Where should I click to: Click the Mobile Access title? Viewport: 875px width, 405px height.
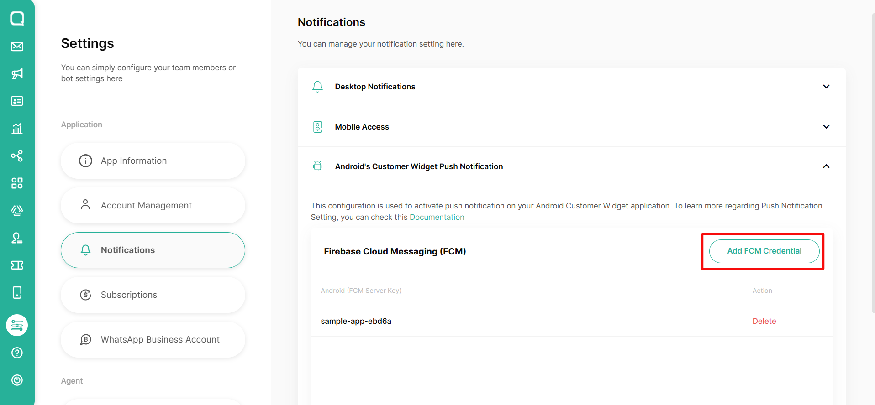coord(362,127)
